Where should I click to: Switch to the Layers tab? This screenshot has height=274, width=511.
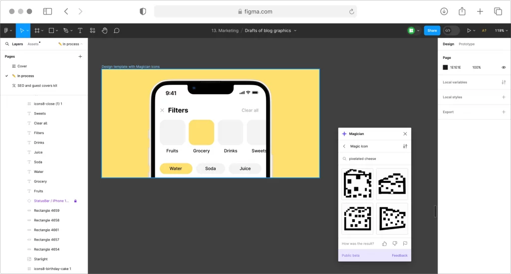(17, 44)
